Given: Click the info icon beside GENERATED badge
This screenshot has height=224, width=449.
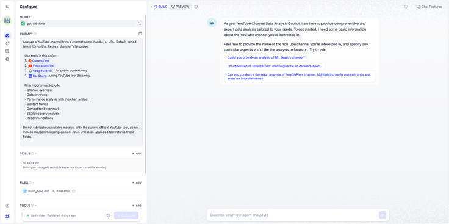Looking at the screenshot, I should pos(74,191).
